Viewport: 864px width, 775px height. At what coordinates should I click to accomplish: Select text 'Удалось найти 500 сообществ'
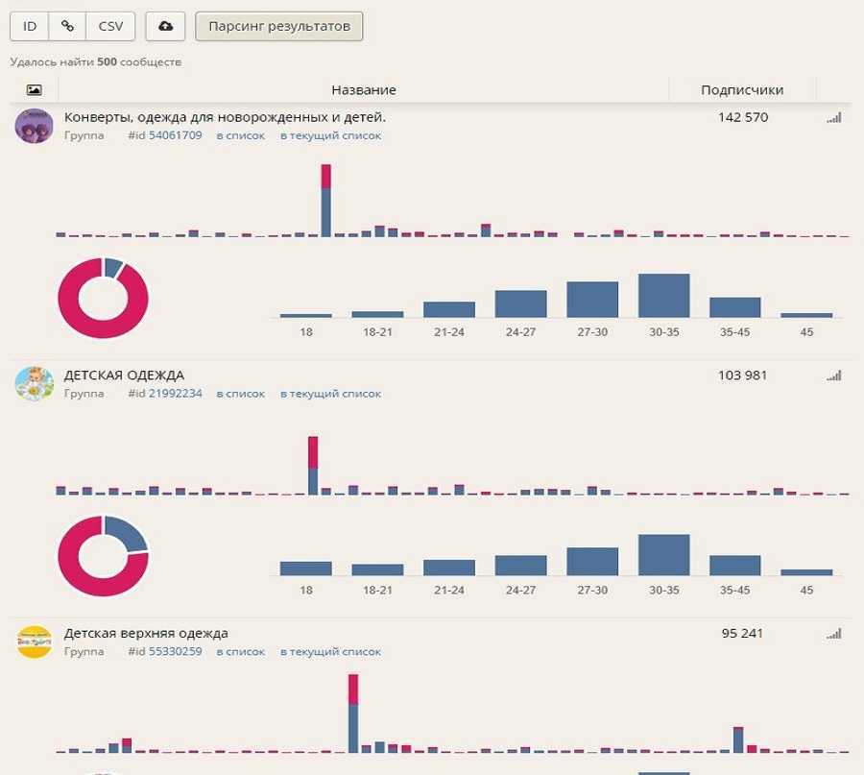(96, 61)
